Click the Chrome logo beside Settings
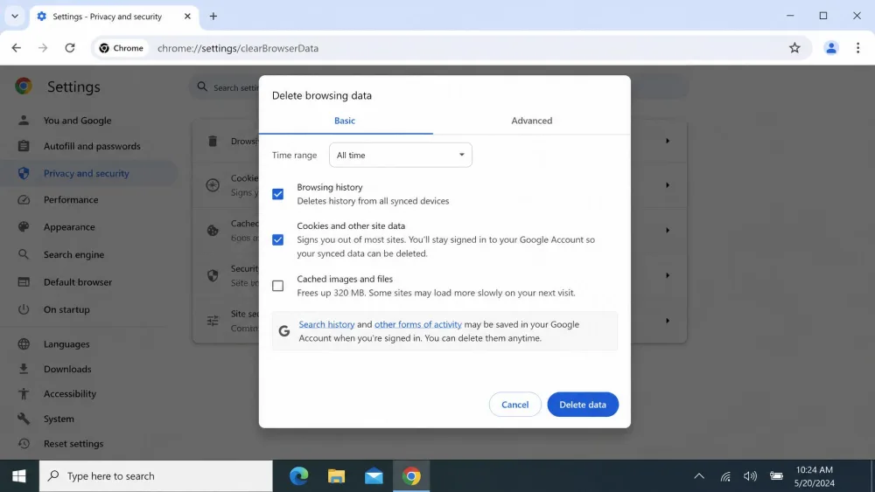Screen dimensions: 875x492 tap(24, 87)
